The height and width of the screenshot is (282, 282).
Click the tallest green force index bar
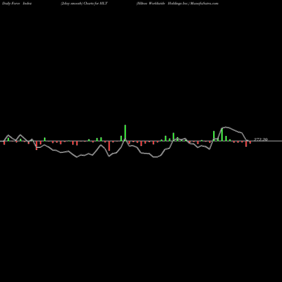pyautogui.click(x=125, y=133)
